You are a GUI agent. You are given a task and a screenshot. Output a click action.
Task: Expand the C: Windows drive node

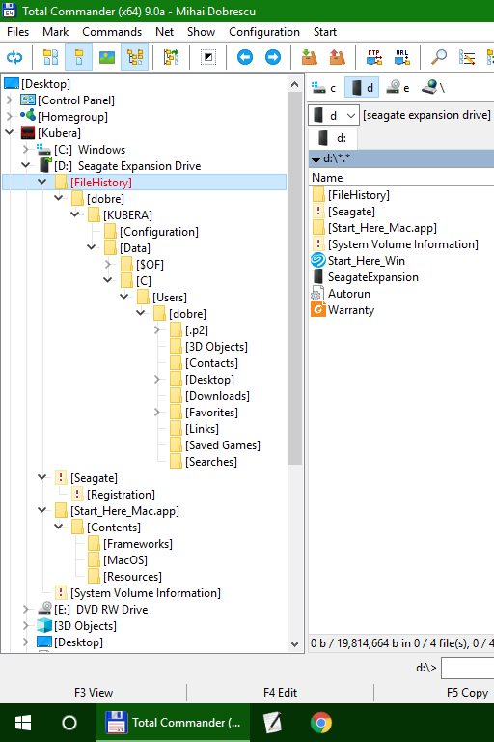click(26, 150)
